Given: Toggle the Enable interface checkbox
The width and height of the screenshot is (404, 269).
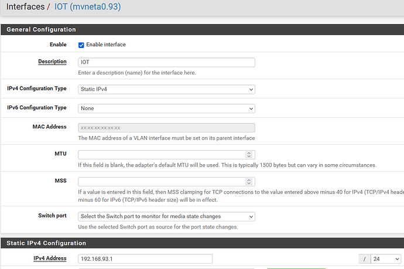Looking at the screenshot, I should tap(81, 45).
